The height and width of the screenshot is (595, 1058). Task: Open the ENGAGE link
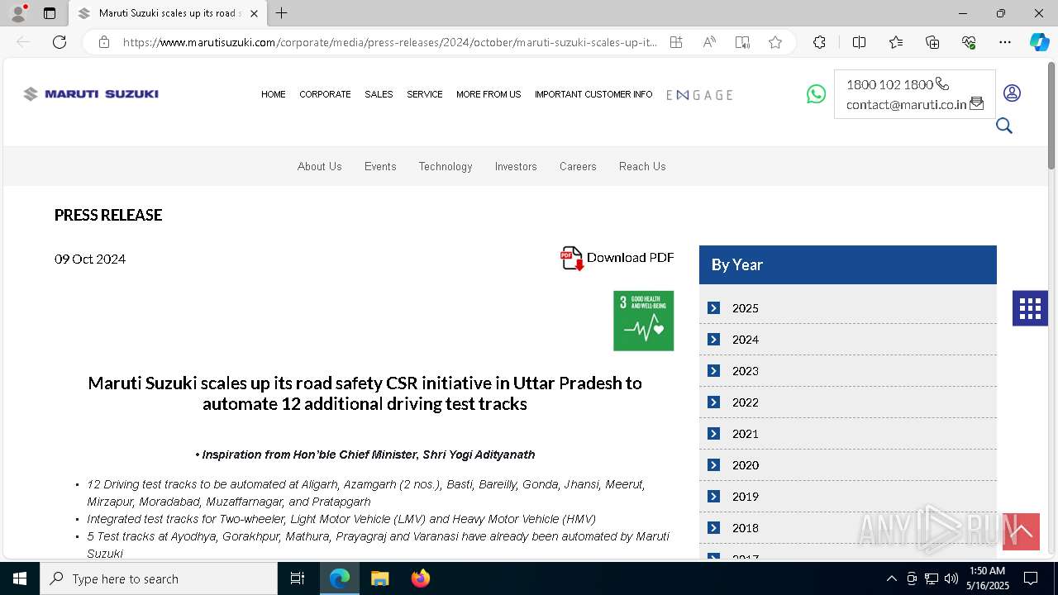(x=699, y=95)
